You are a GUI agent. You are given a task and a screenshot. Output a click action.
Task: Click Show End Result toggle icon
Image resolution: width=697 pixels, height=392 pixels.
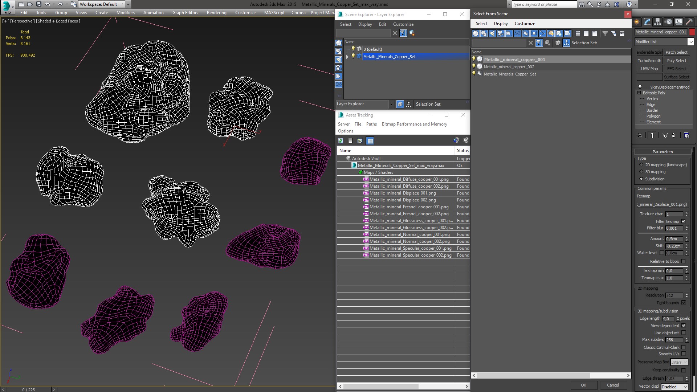coord(652,135)
